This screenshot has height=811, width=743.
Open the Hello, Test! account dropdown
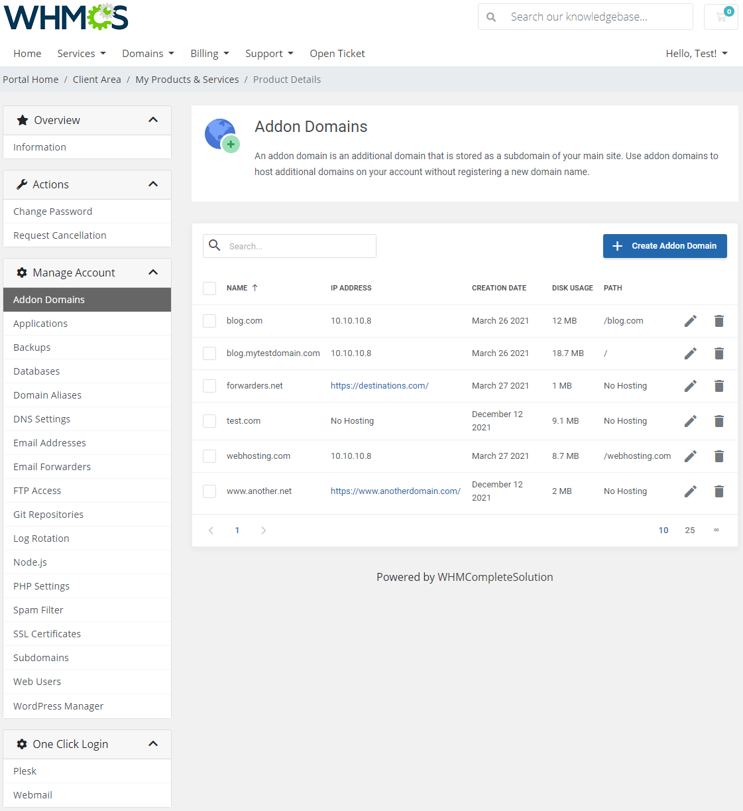click(x=697, y=54)
